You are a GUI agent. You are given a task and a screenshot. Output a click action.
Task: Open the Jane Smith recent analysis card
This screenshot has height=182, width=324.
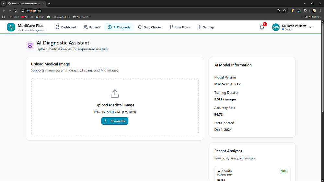pos(252,174)
